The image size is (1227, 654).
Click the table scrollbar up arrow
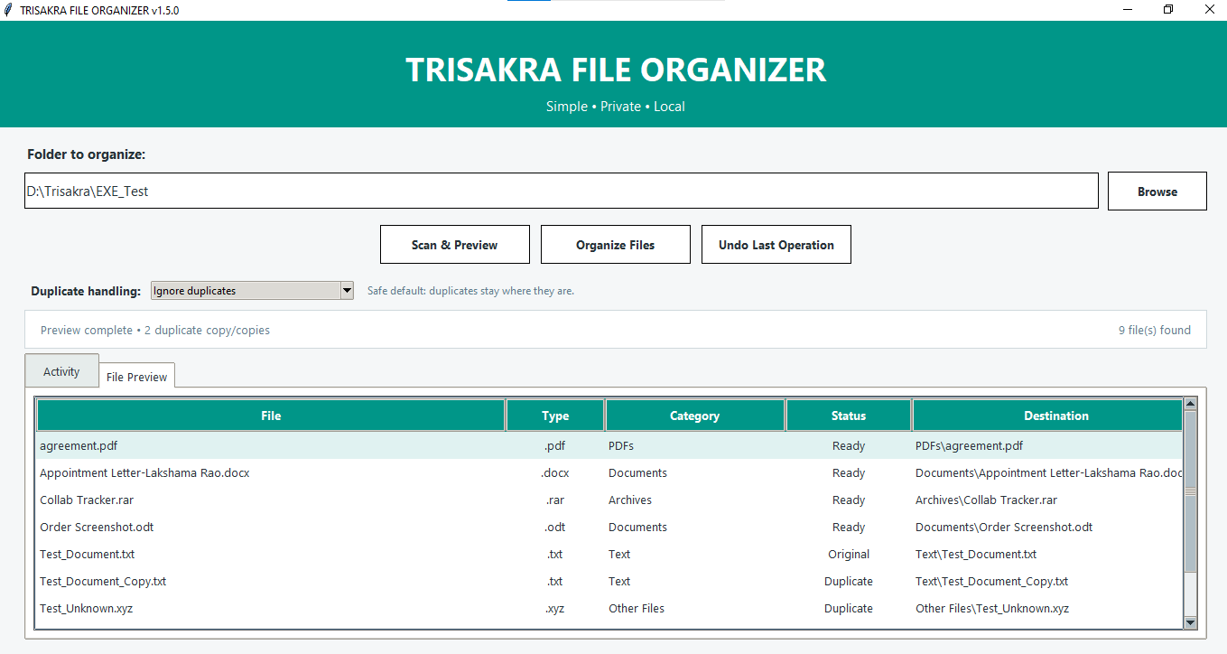[x=1190, y=404]
